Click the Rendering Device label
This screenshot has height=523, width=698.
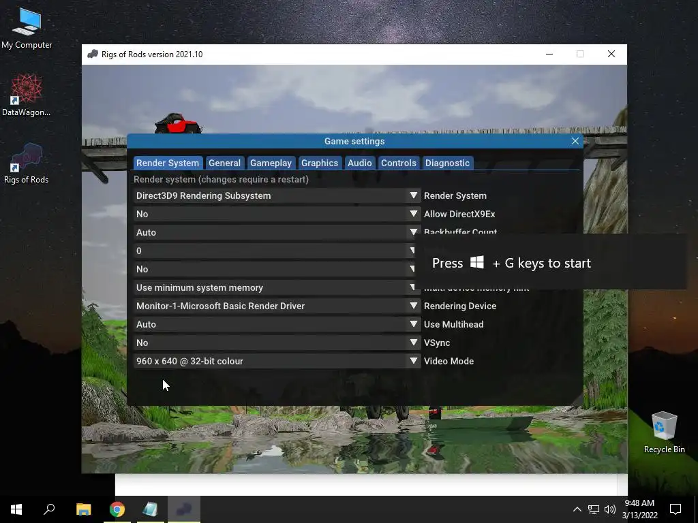tap(460, 306)
